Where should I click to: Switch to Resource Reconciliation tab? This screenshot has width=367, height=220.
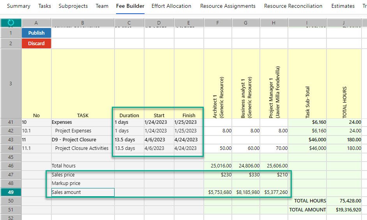tap(293, 6)
